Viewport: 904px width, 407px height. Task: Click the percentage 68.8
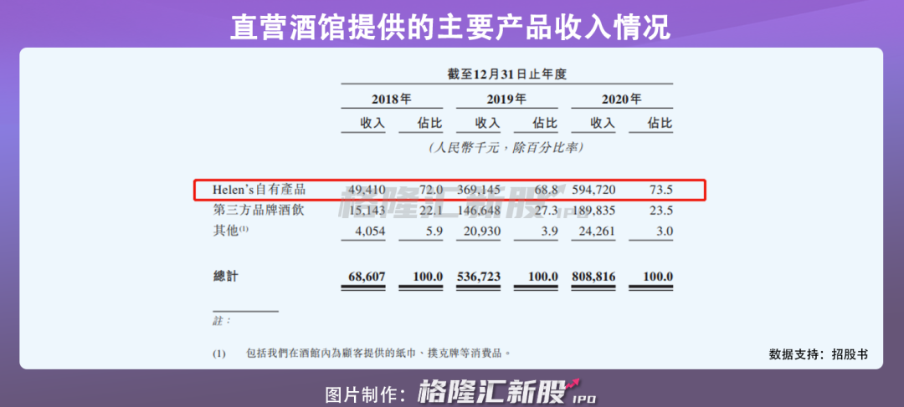point(546,190)
